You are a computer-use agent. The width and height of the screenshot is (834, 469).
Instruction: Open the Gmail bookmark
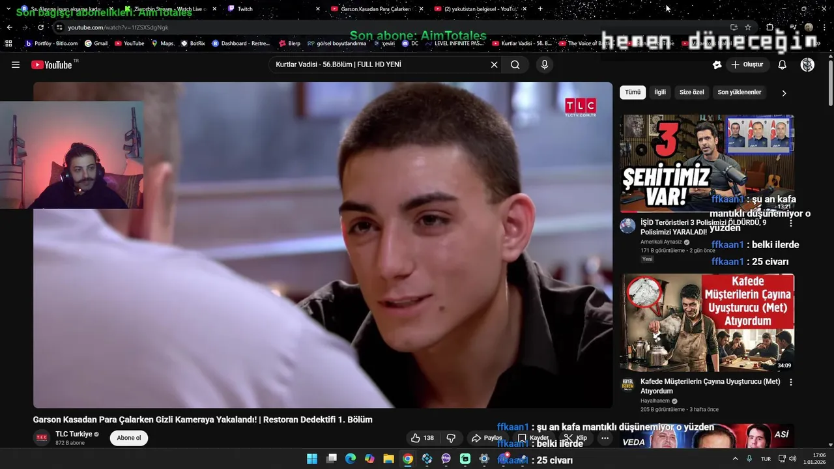coord(96,43)
